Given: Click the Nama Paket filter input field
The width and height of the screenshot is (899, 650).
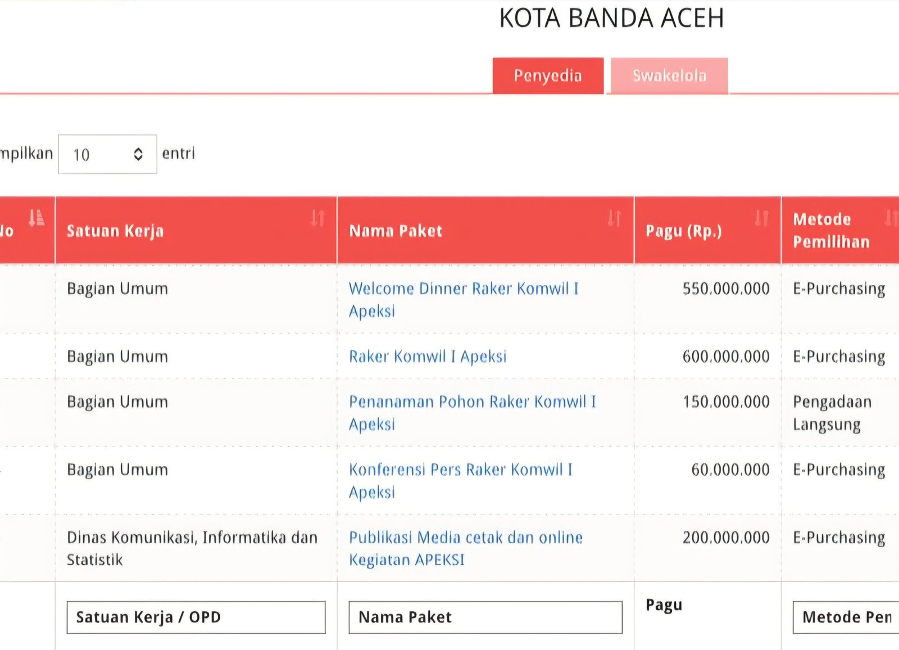Looking at the screenshot, I should (485, 617).
